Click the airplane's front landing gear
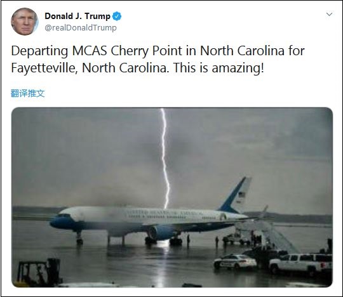This screenshot has height=297, width=343. (x=79, y=237)
